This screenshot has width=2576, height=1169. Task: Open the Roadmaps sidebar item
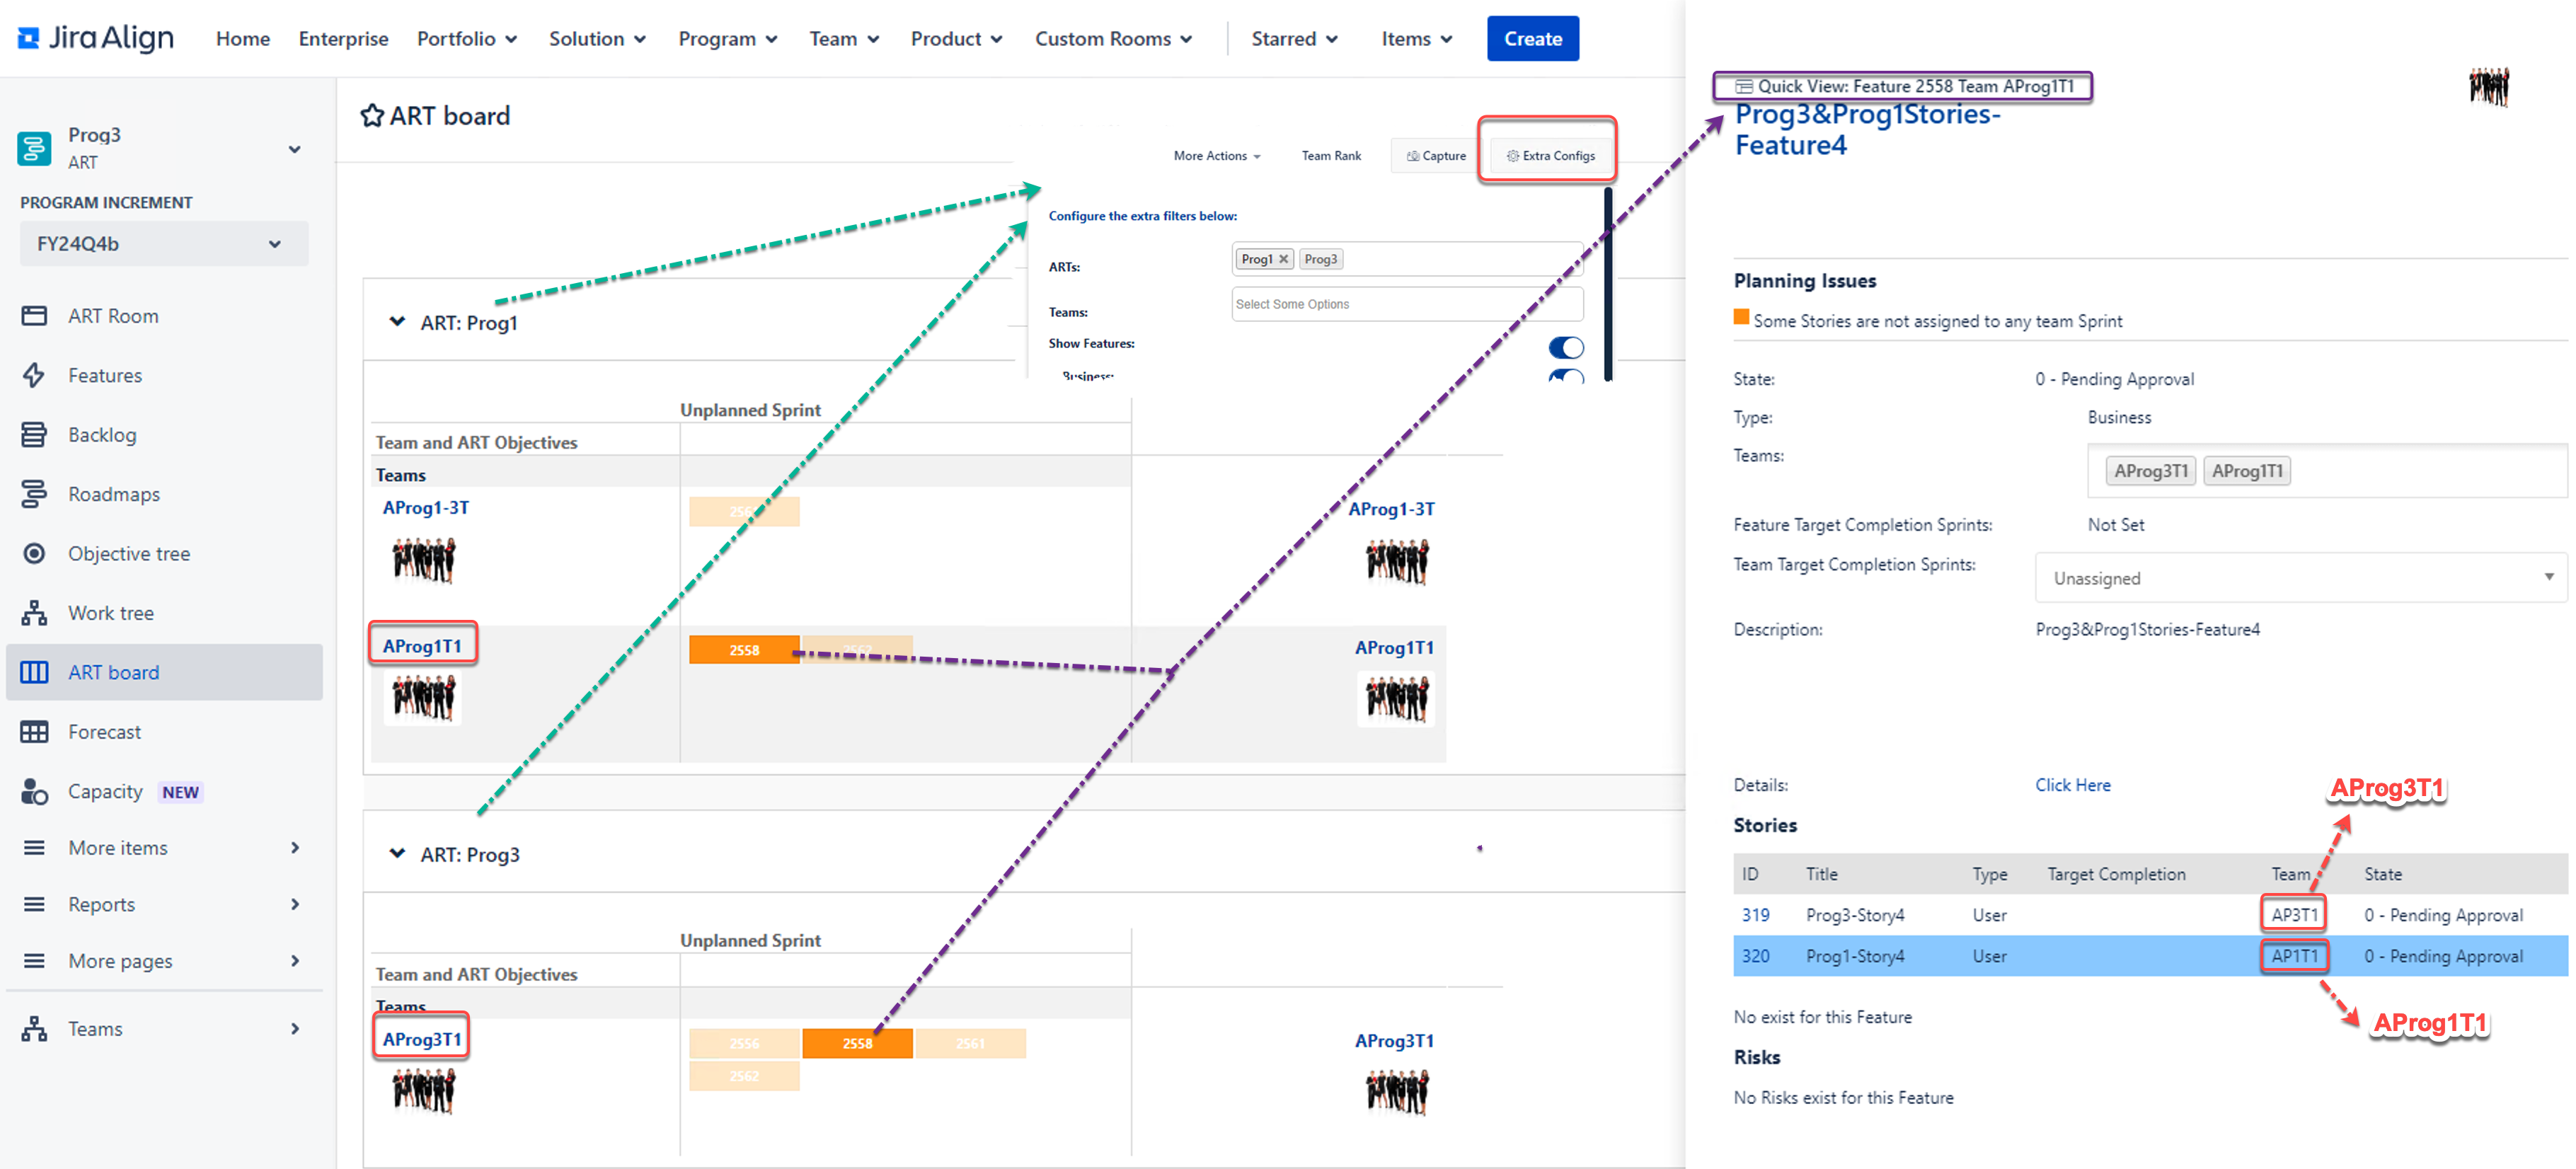pyautogui.click(x=113, y=494)
